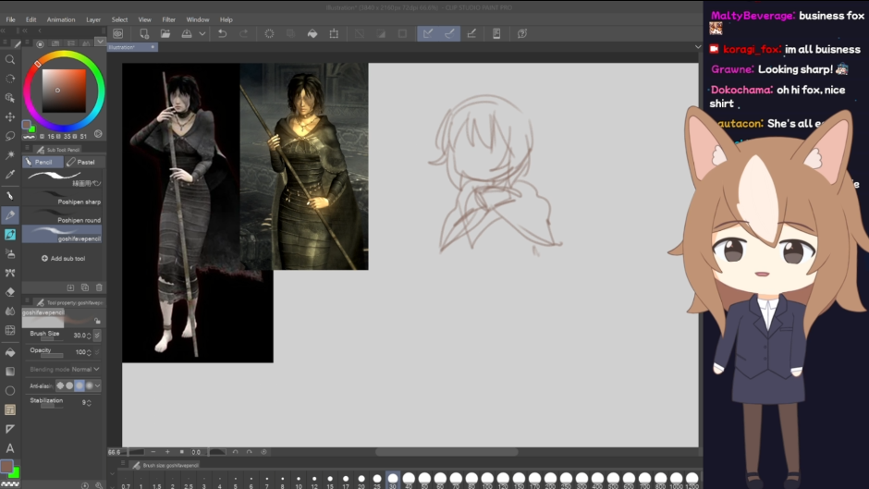Screen dimensions: 869x489
Task: Click the Fill bucket icon in the command bar
Action: pos(312,34)
